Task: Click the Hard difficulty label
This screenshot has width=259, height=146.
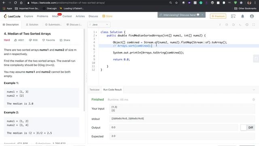Action: (7, 40)
